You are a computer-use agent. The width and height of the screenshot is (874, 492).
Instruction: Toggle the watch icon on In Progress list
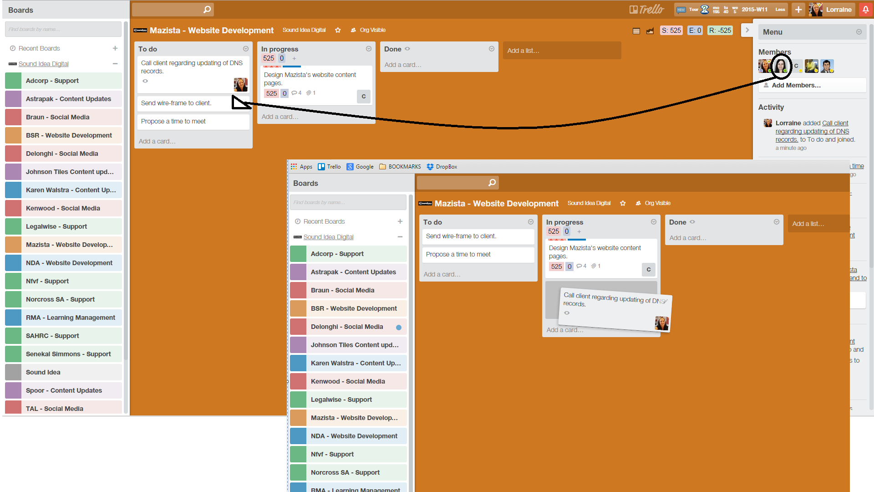click(368, 49)
